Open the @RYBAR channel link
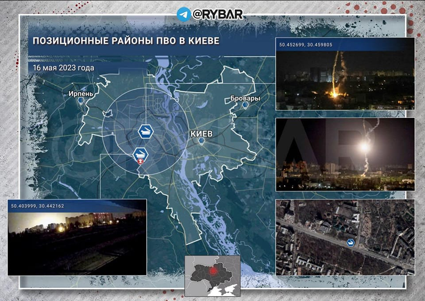 click(x=217, y=14)
